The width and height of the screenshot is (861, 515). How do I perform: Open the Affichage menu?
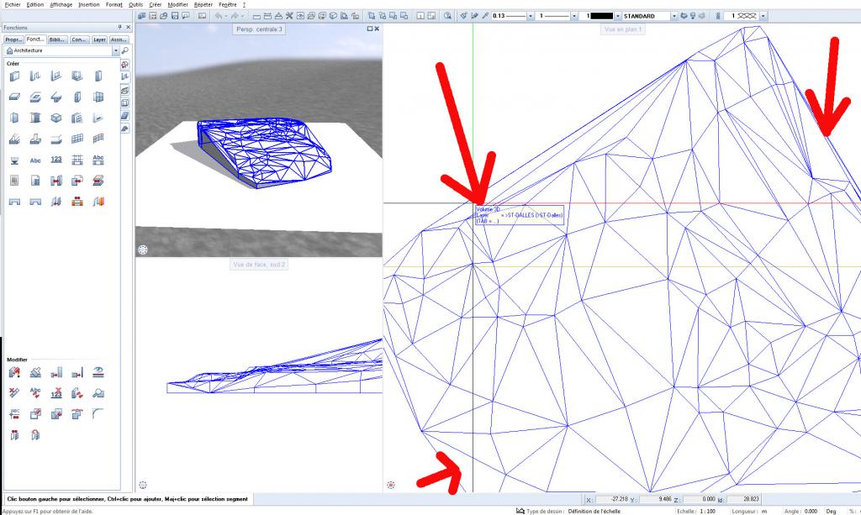(x=61, y=4)
